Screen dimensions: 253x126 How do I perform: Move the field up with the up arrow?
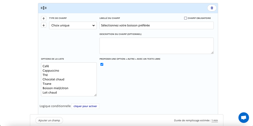pyautogui.click(x=44, y=18)
